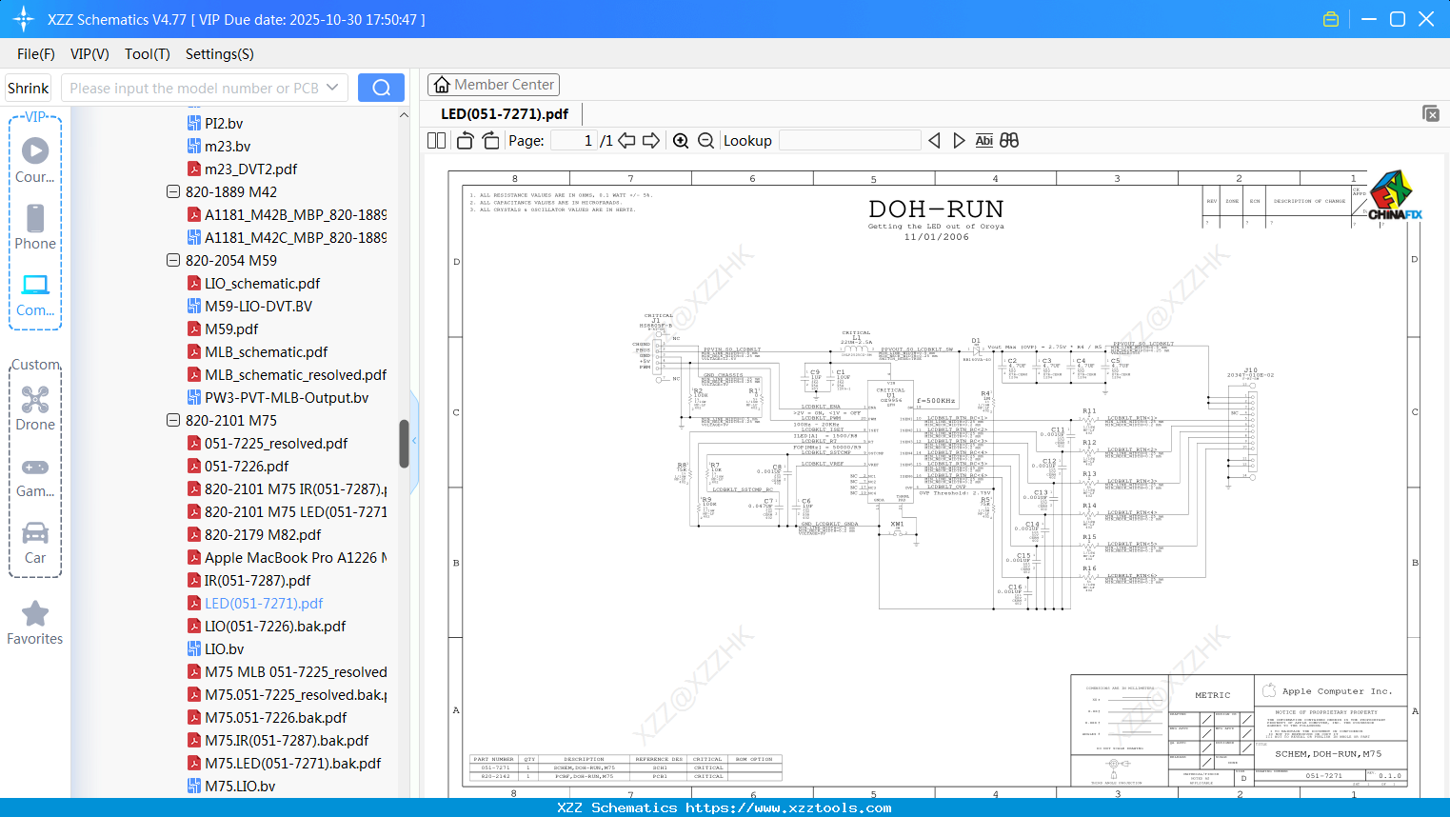Click the binoculars search icon
Viewport: 1450px width, 817px height.
pyautogui.click(x=1009, y=140)
